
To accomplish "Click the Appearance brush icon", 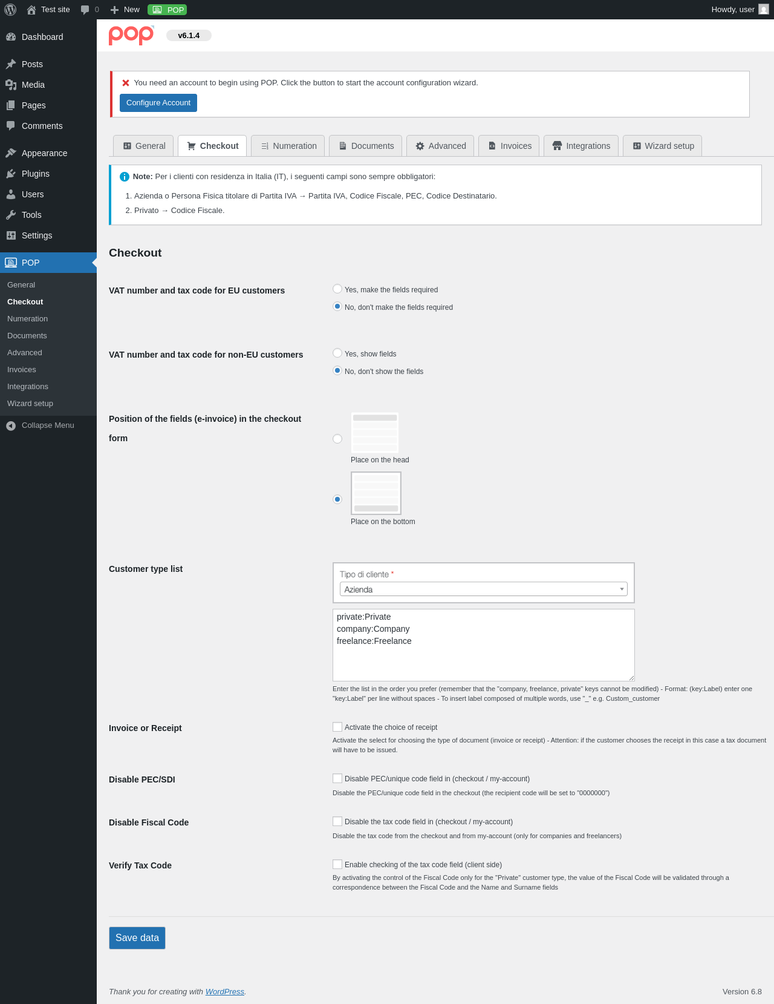I will click(11, 153).
